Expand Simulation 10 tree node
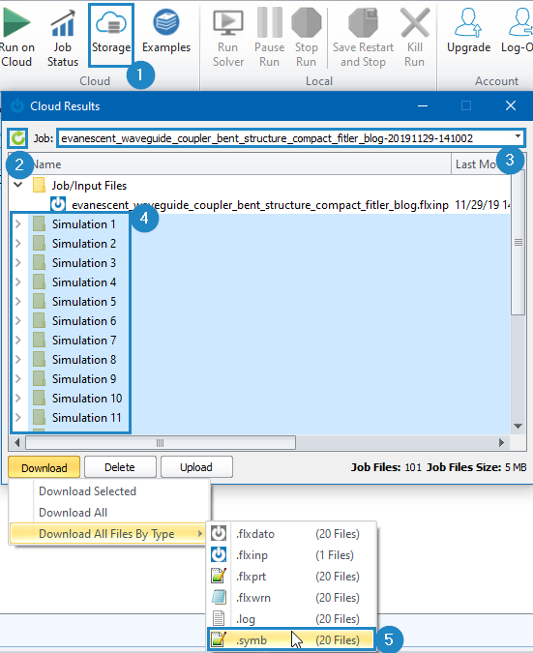This screenshot has width=533, height=653. (x=18, y=399)
